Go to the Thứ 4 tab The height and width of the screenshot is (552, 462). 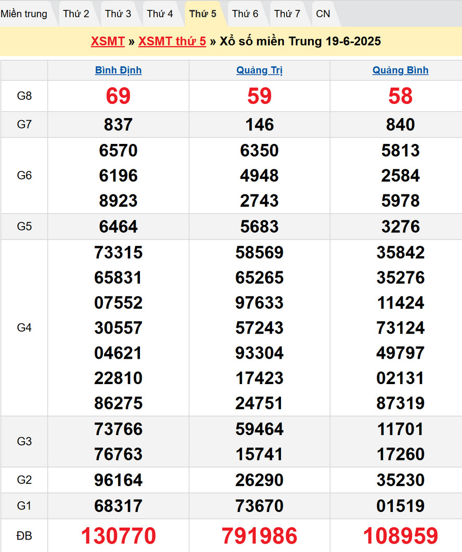click(160, 14)
